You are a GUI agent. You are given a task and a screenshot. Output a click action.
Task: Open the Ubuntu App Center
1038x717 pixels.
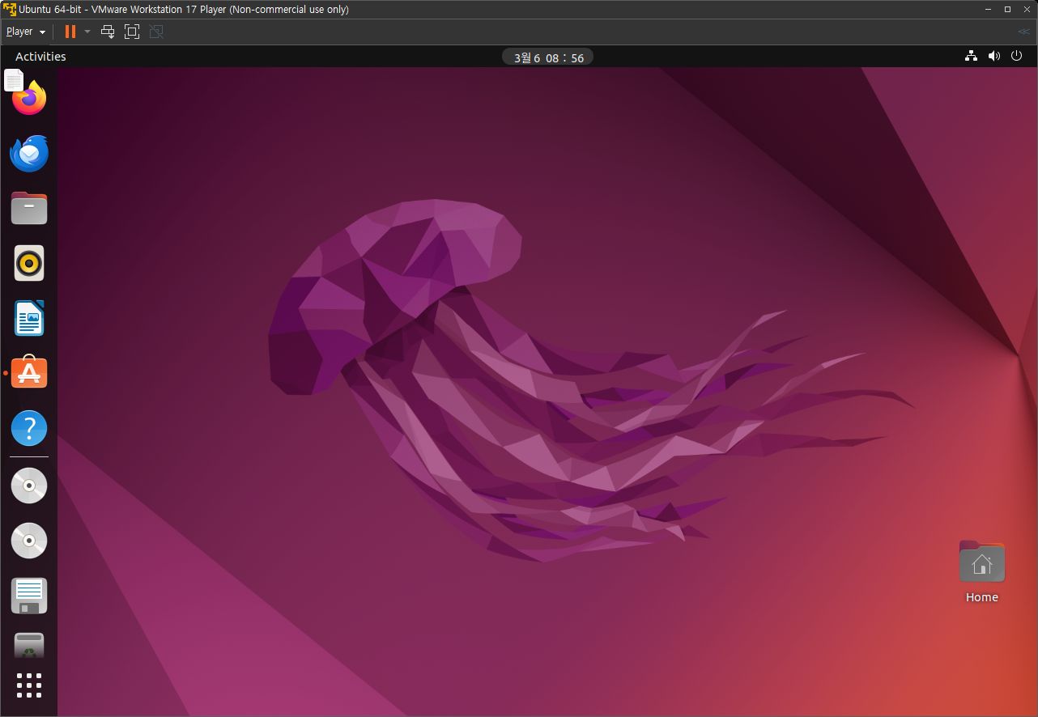28,372
